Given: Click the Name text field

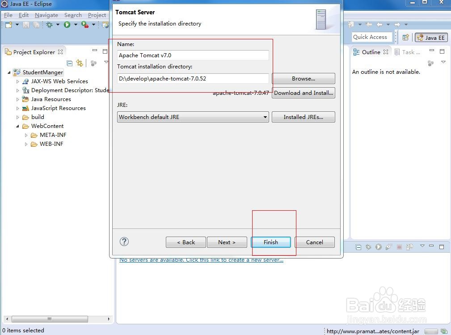Looking at the screenshot, I should click(193, 55).
